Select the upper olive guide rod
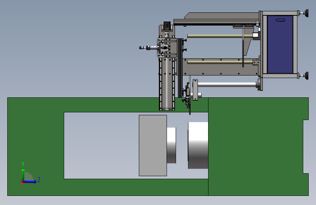Screen dimensions: 316x205 (220, 36)
